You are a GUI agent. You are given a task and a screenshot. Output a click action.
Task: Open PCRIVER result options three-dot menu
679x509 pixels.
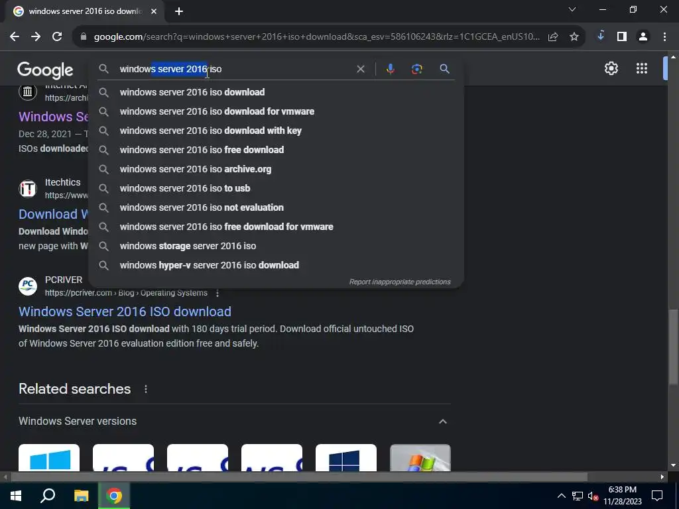point(217,293)
